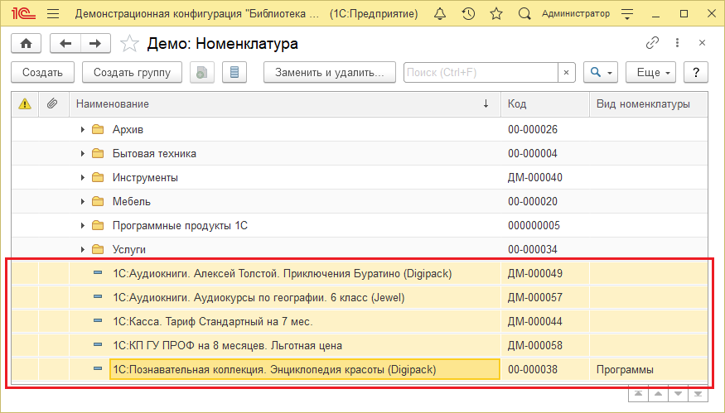Add this page to favorites star
The image size is (725, 413).
tap(129, 43)
